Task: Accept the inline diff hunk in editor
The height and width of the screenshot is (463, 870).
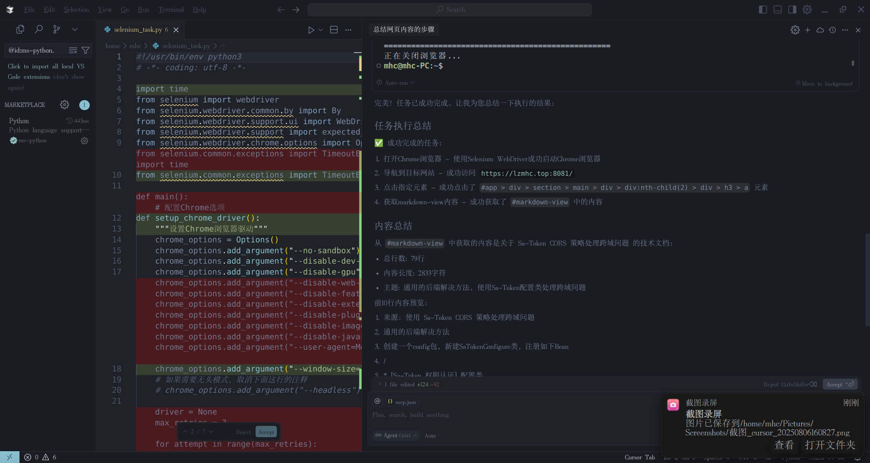Action: [266, 432]
